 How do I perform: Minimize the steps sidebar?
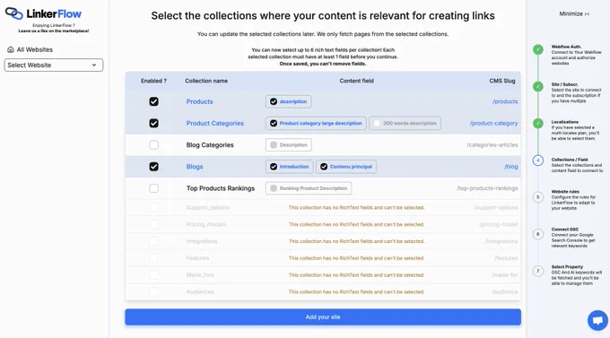click(574, 13)
